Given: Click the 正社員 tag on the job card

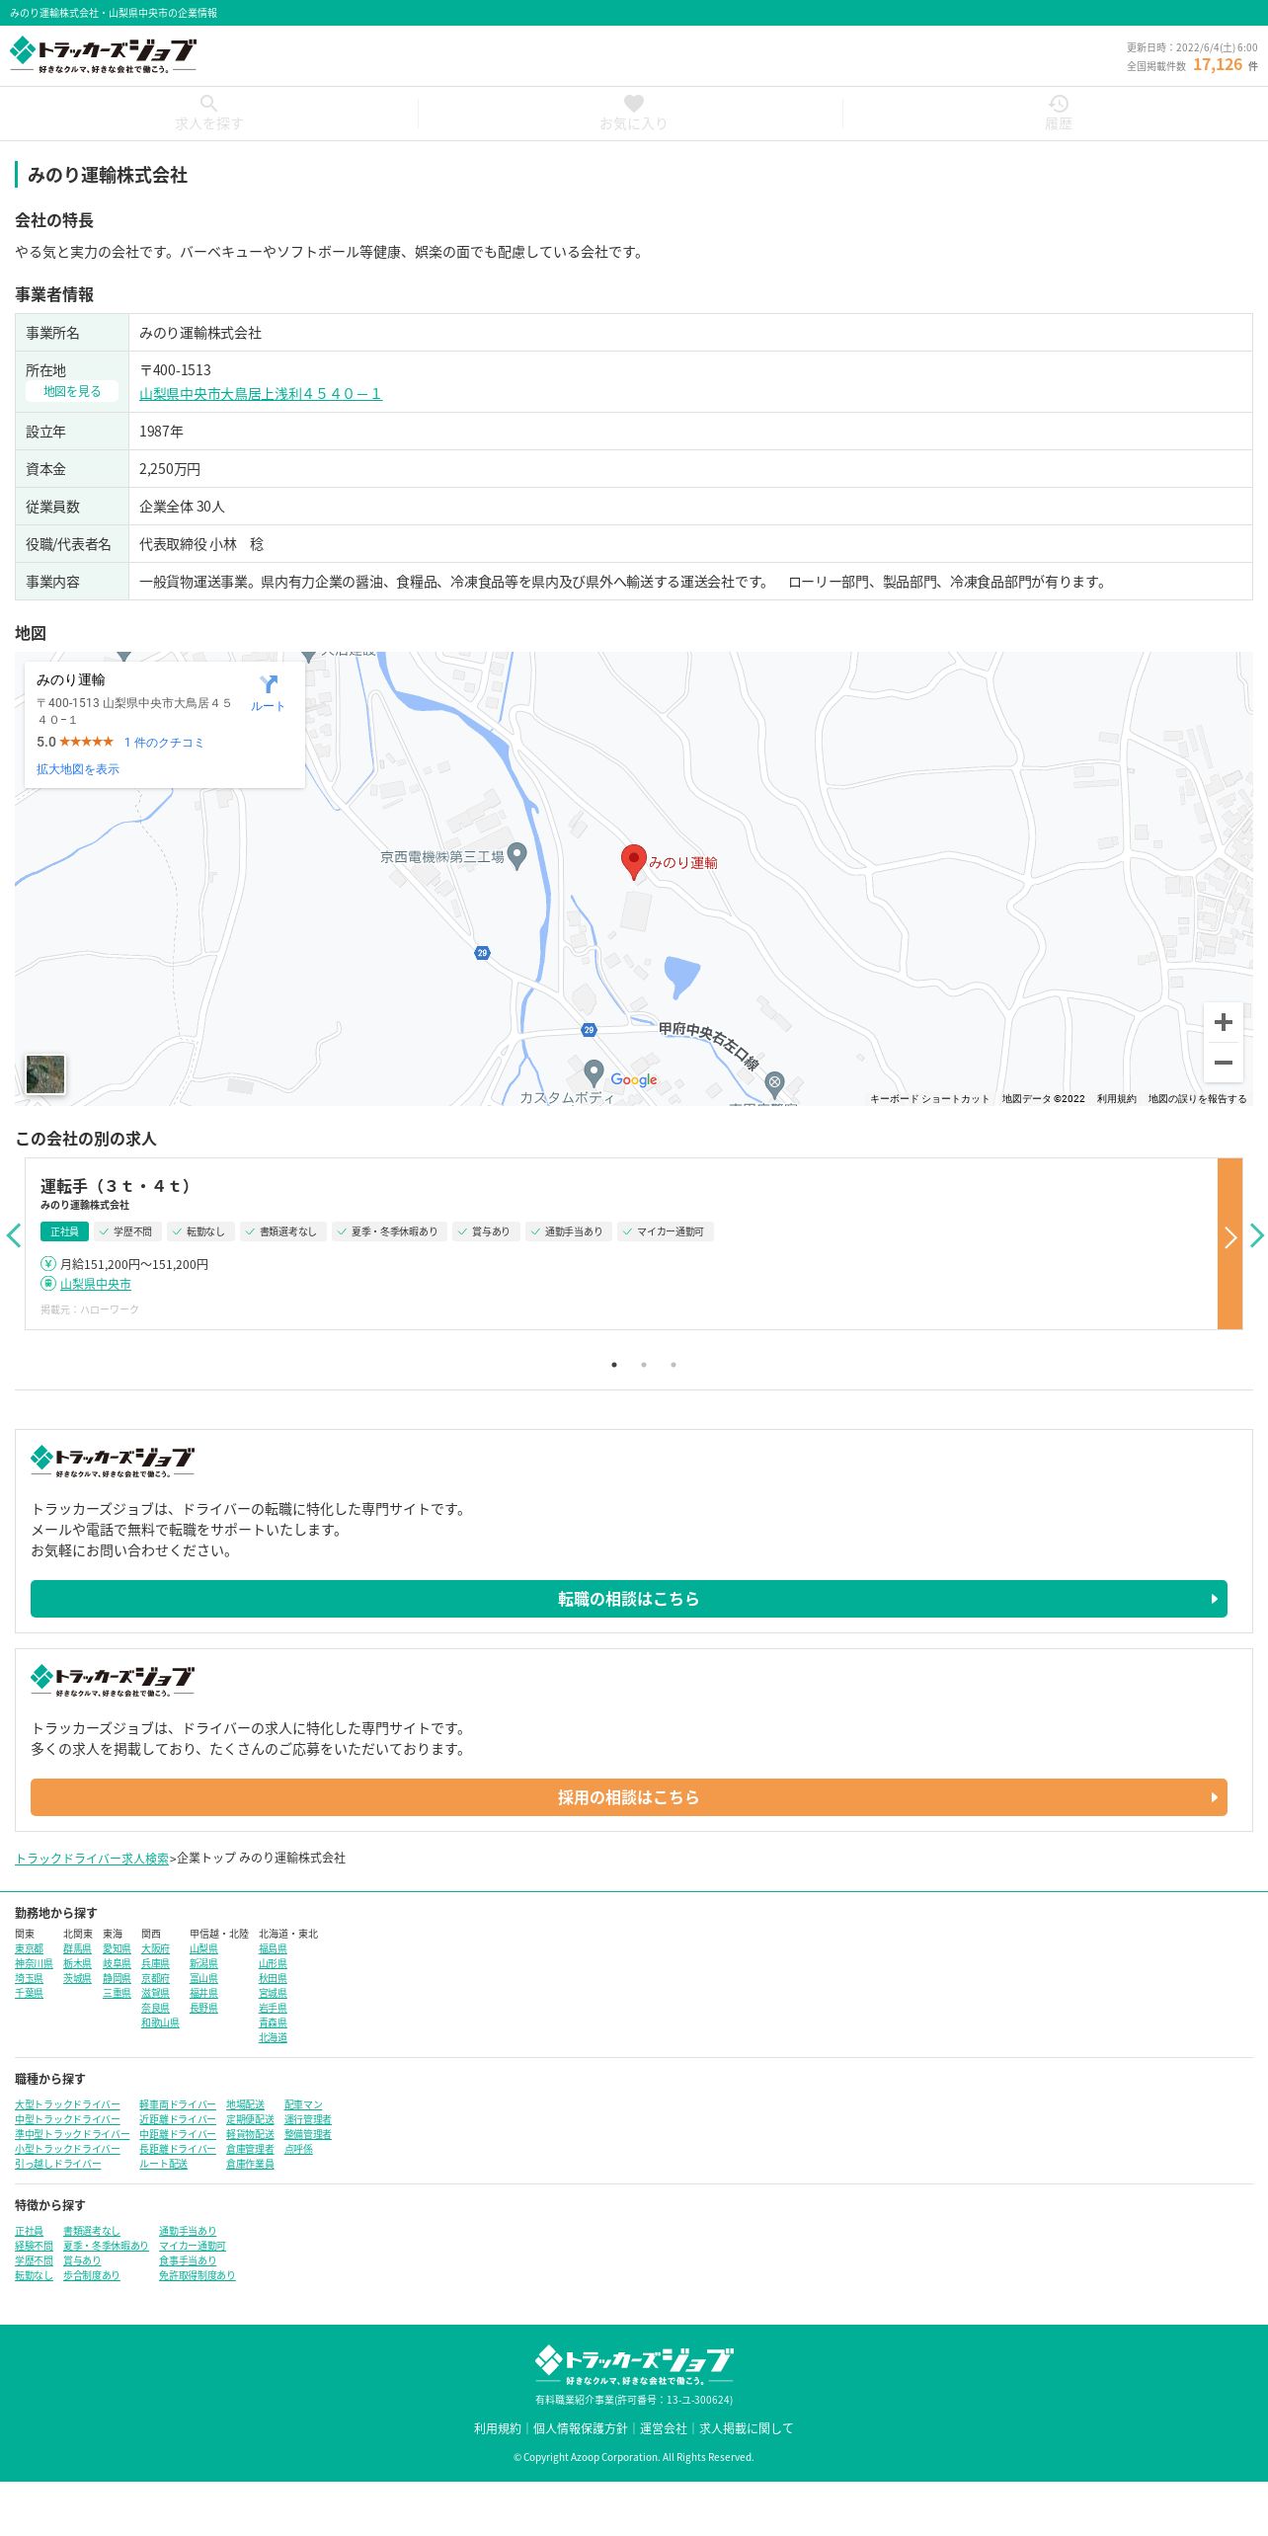Looking at the screenshot, I should point(64,1231).
